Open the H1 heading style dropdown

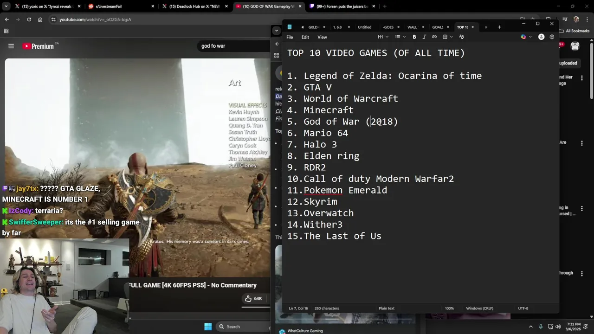tap(382, 37)
